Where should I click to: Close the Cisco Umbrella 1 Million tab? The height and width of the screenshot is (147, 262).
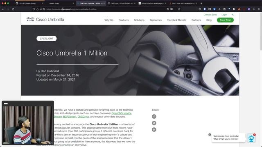click(104, 3)
